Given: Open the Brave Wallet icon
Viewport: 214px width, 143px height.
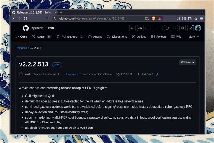Looking at the screenshot, I should point(190,19).
